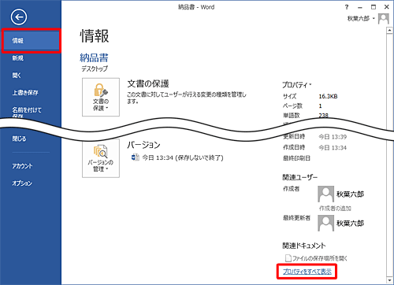Expand the プロパティ dropdown heading
Image resolution: width=394 pixels, height=285 pixels.
tap(297, 85)
